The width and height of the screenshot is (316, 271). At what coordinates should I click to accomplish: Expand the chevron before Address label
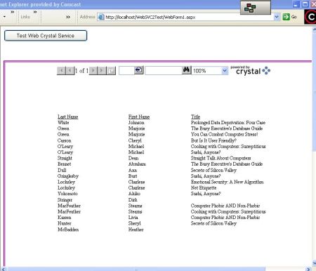tap(68, 17)
